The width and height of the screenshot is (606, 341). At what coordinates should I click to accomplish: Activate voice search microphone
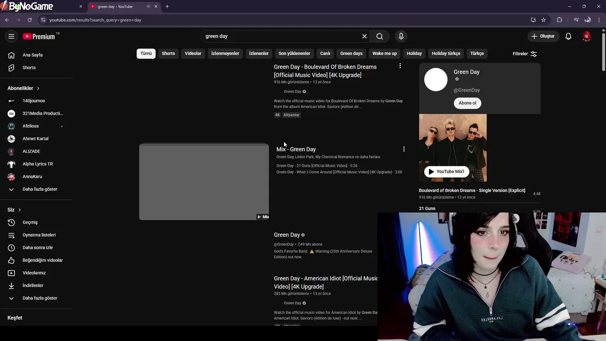pyautogui.click(x=401, y=36)
